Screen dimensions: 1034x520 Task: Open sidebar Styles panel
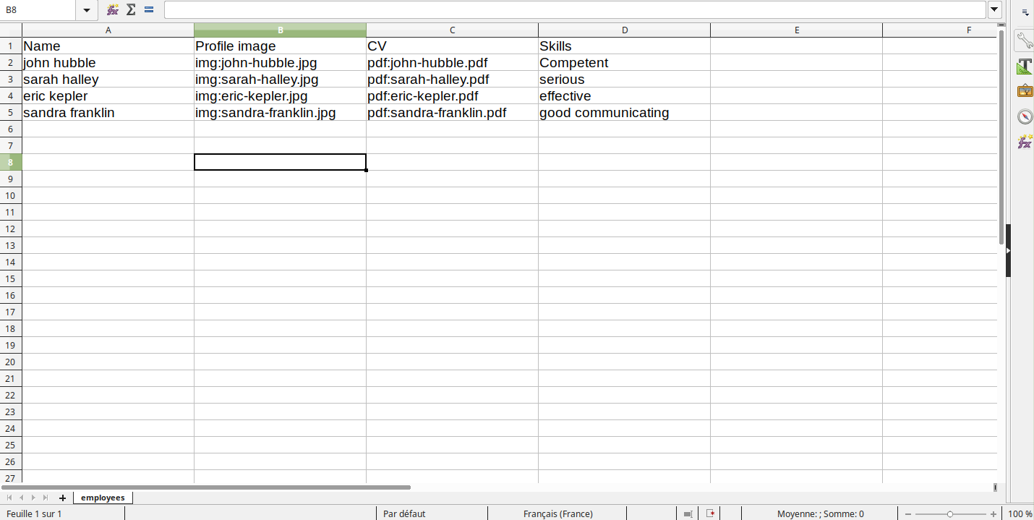point(1025,67)
